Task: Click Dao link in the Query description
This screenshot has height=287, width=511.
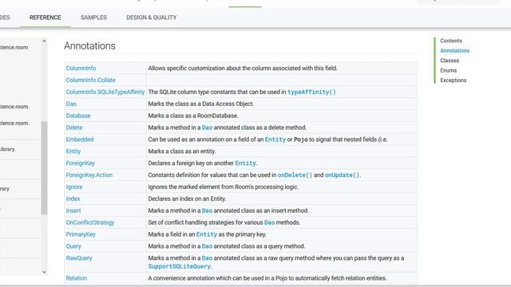Action: (207, 246)
